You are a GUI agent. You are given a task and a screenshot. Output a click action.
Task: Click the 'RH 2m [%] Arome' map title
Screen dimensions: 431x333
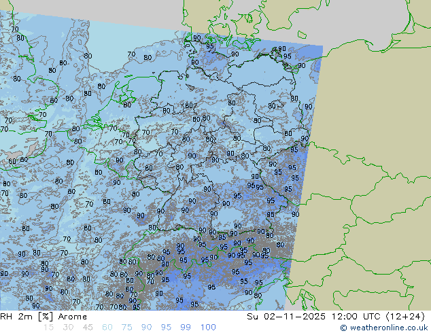pyautogui.click(x=44, y=317)
